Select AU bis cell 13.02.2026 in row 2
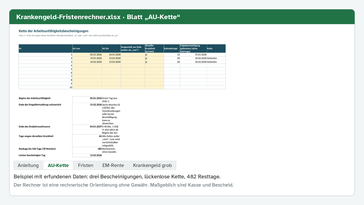This screenshot has width=364, height=205. 111,58
